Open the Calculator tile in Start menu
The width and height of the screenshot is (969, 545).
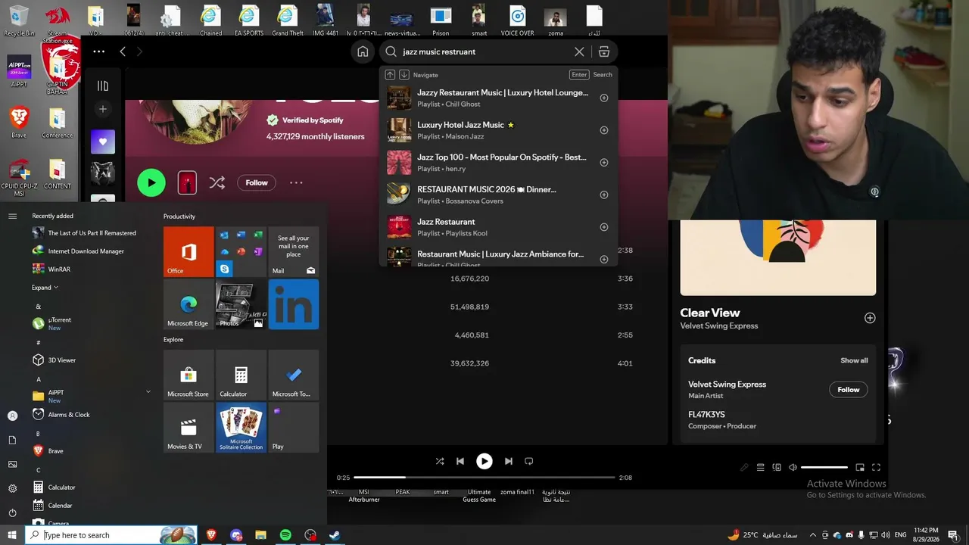click(x=241, y=375)
